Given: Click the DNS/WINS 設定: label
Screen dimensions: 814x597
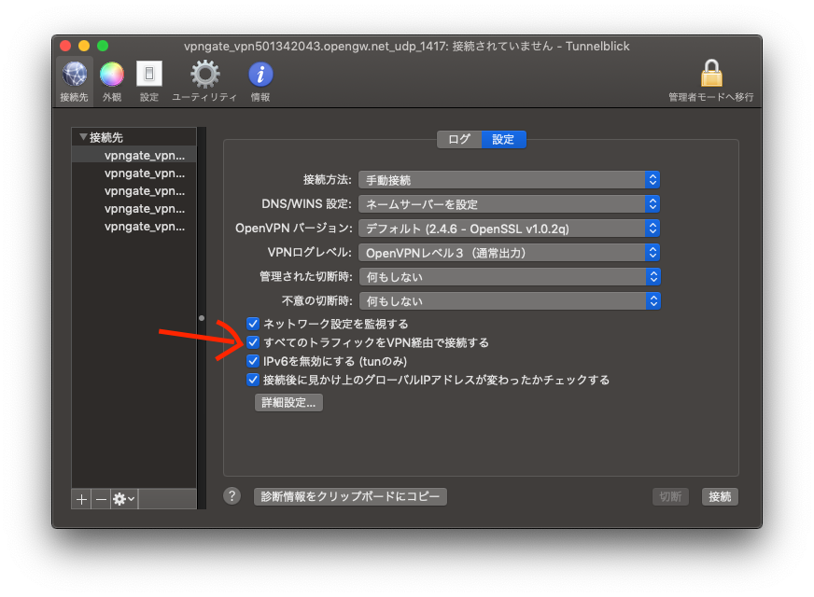Looking at the screenshot, I should coord(307,204).
